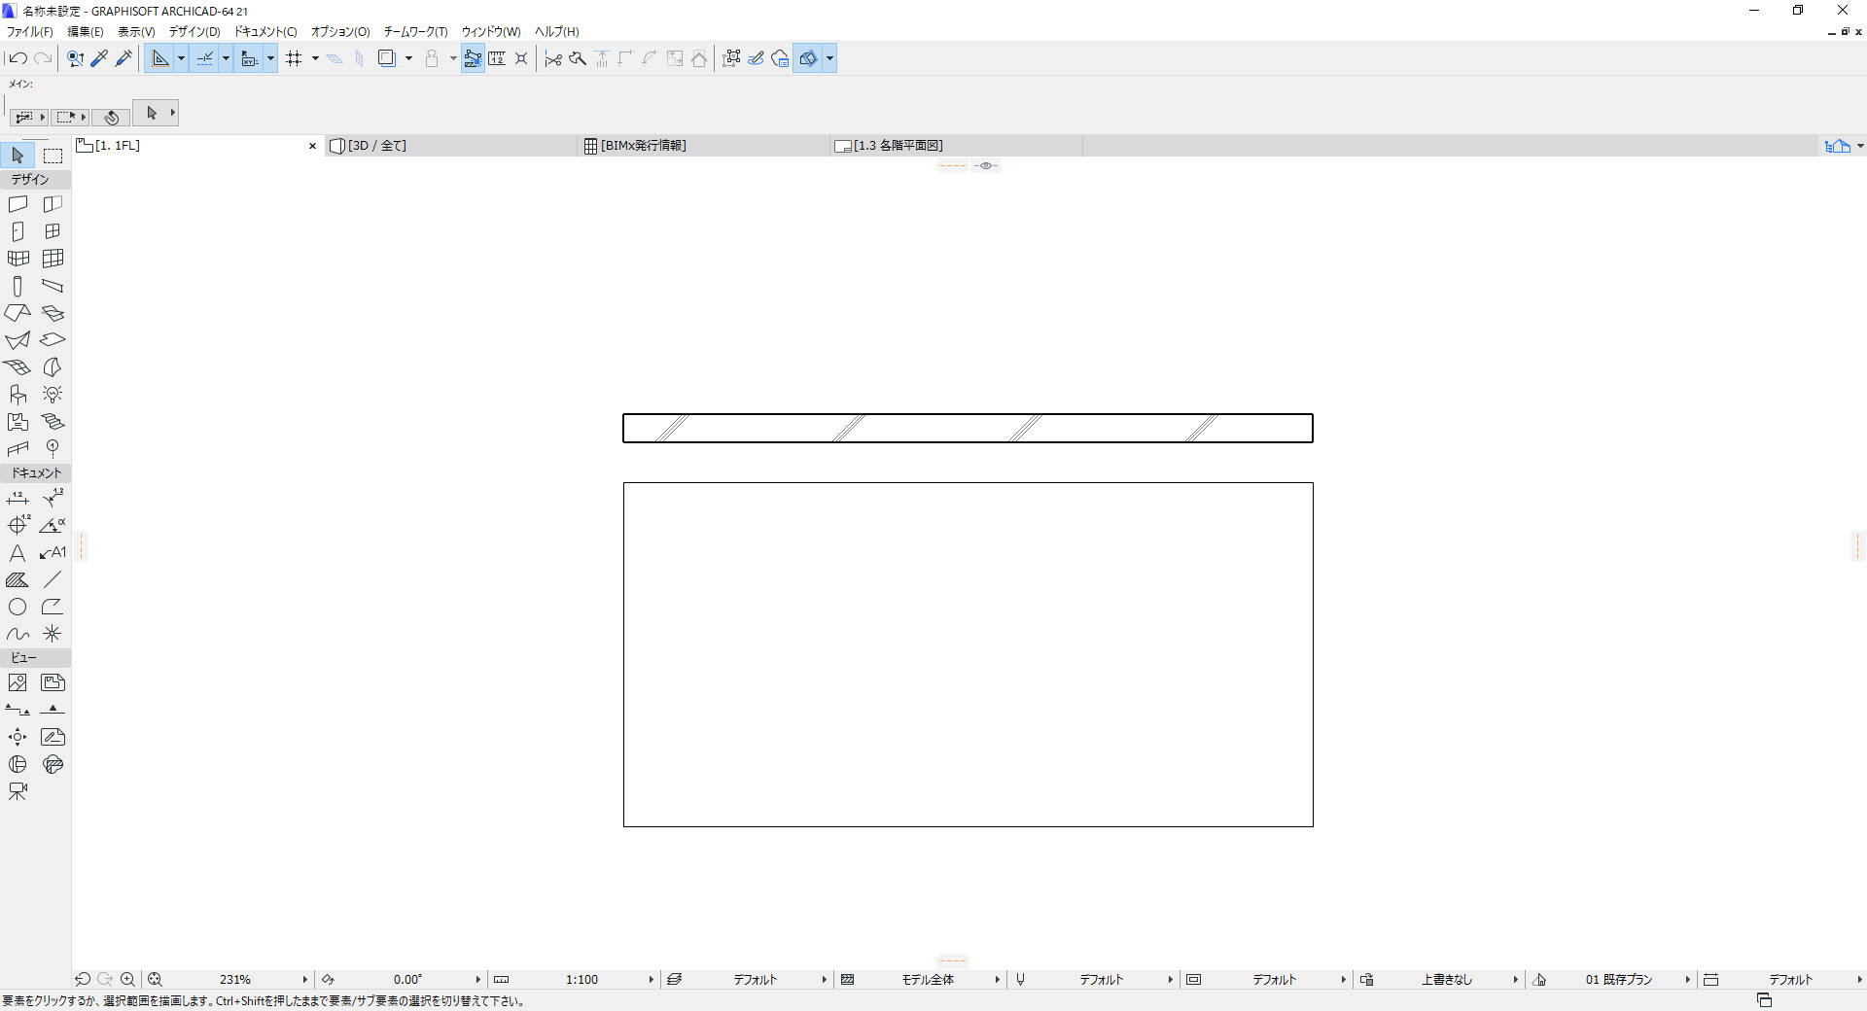Image resolution: width=1867 pixels, height=1011 pixels.
Task: Select the Window tool
Action: [x=53, y=231]
